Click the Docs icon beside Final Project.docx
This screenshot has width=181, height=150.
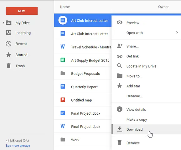click(63, 113)
